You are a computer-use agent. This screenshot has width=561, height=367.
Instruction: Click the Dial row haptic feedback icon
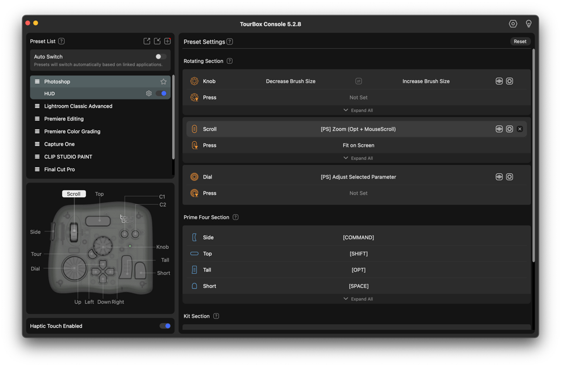tap(499, 177)
